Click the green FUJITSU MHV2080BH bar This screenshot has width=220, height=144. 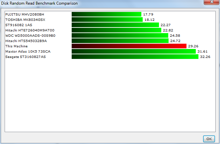click(x=107, y=14)
